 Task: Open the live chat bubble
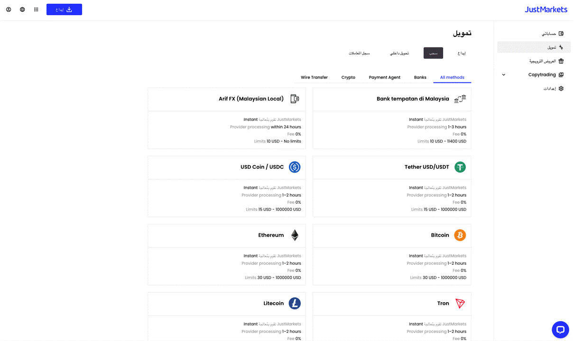560,330
